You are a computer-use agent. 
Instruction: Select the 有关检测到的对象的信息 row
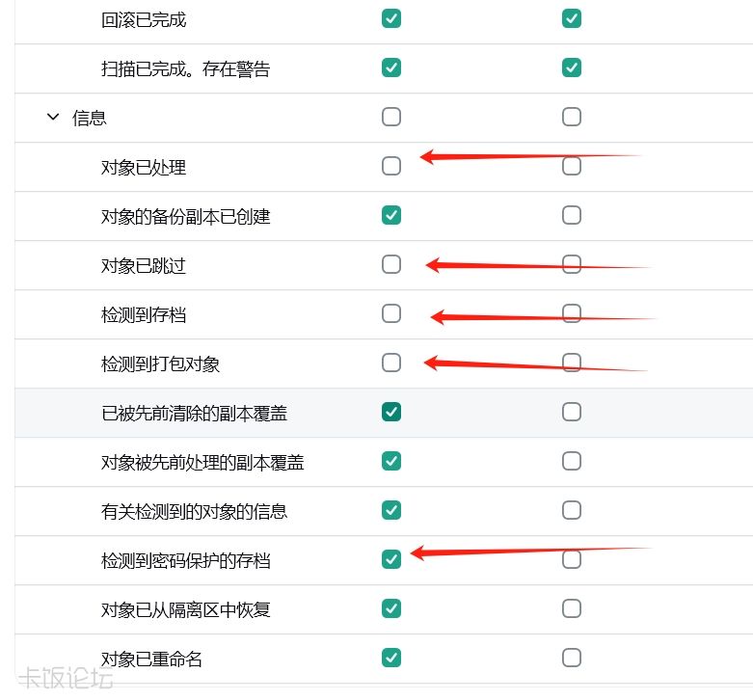pos(384,511)
